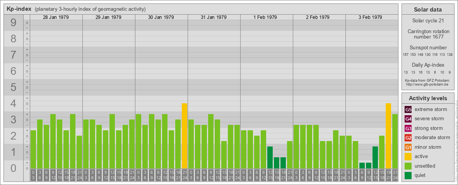The height and width of the screenshot is (185, 458).
Task: Click the 29 Jan 1979 date header
Action: tap(108, 17)
